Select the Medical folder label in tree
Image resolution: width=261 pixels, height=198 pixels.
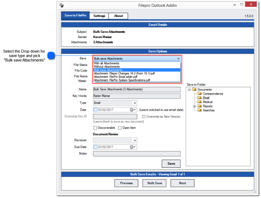pos(208,102)
